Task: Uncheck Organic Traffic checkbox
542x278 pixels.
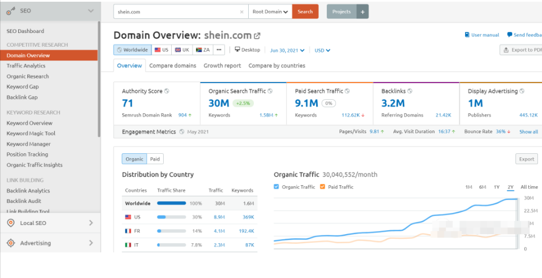Action: [x=276, y=187]
